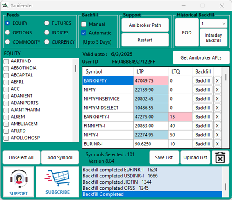Remove NIFTYFINSERVICE row with X
Viewport: 232px width, 200px height.
[217, 99]
